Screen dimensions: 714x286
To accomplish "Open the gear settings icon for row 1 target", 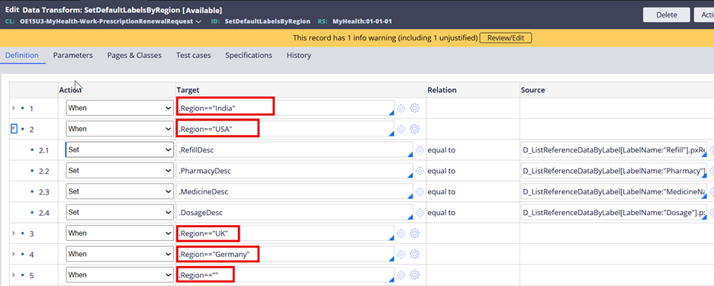I will 414,108.
